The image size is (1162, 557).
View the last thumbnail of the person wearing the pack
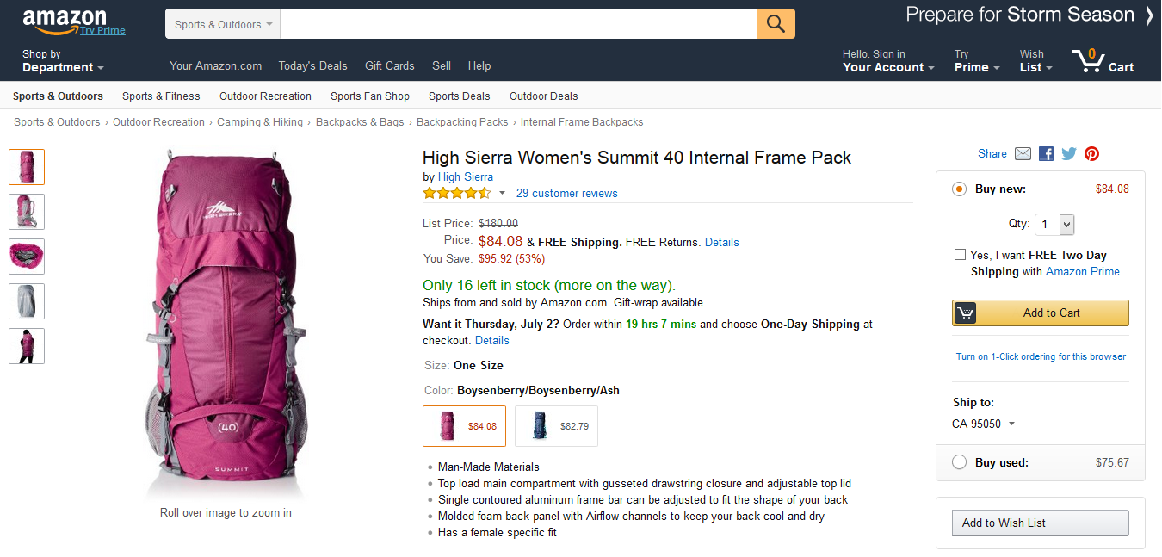pyautogui.click(x=27, y=346)
